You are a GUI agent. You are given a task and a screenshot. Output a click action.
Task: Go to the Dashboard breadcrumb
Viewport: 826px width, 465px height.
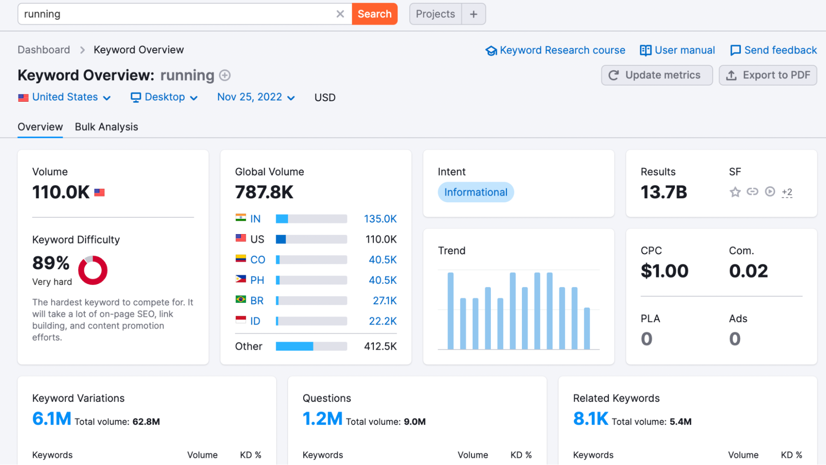pyautogui.click(x=44, y=50)
